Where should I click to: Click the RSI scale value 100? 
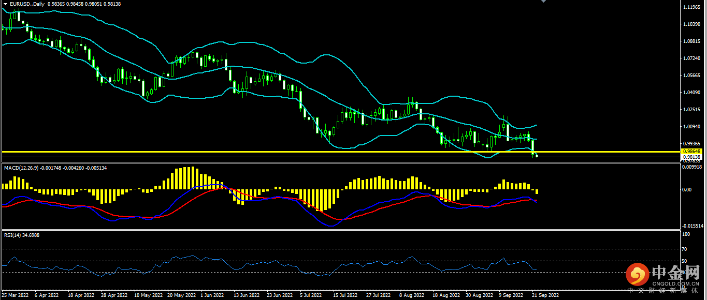pyautogui.click(x=687, y=234)
